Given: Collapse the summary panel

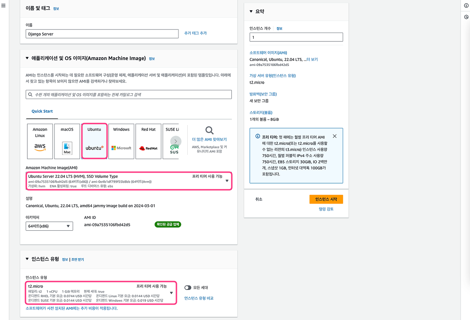Looking at the screenshot, I should point(251,11).
